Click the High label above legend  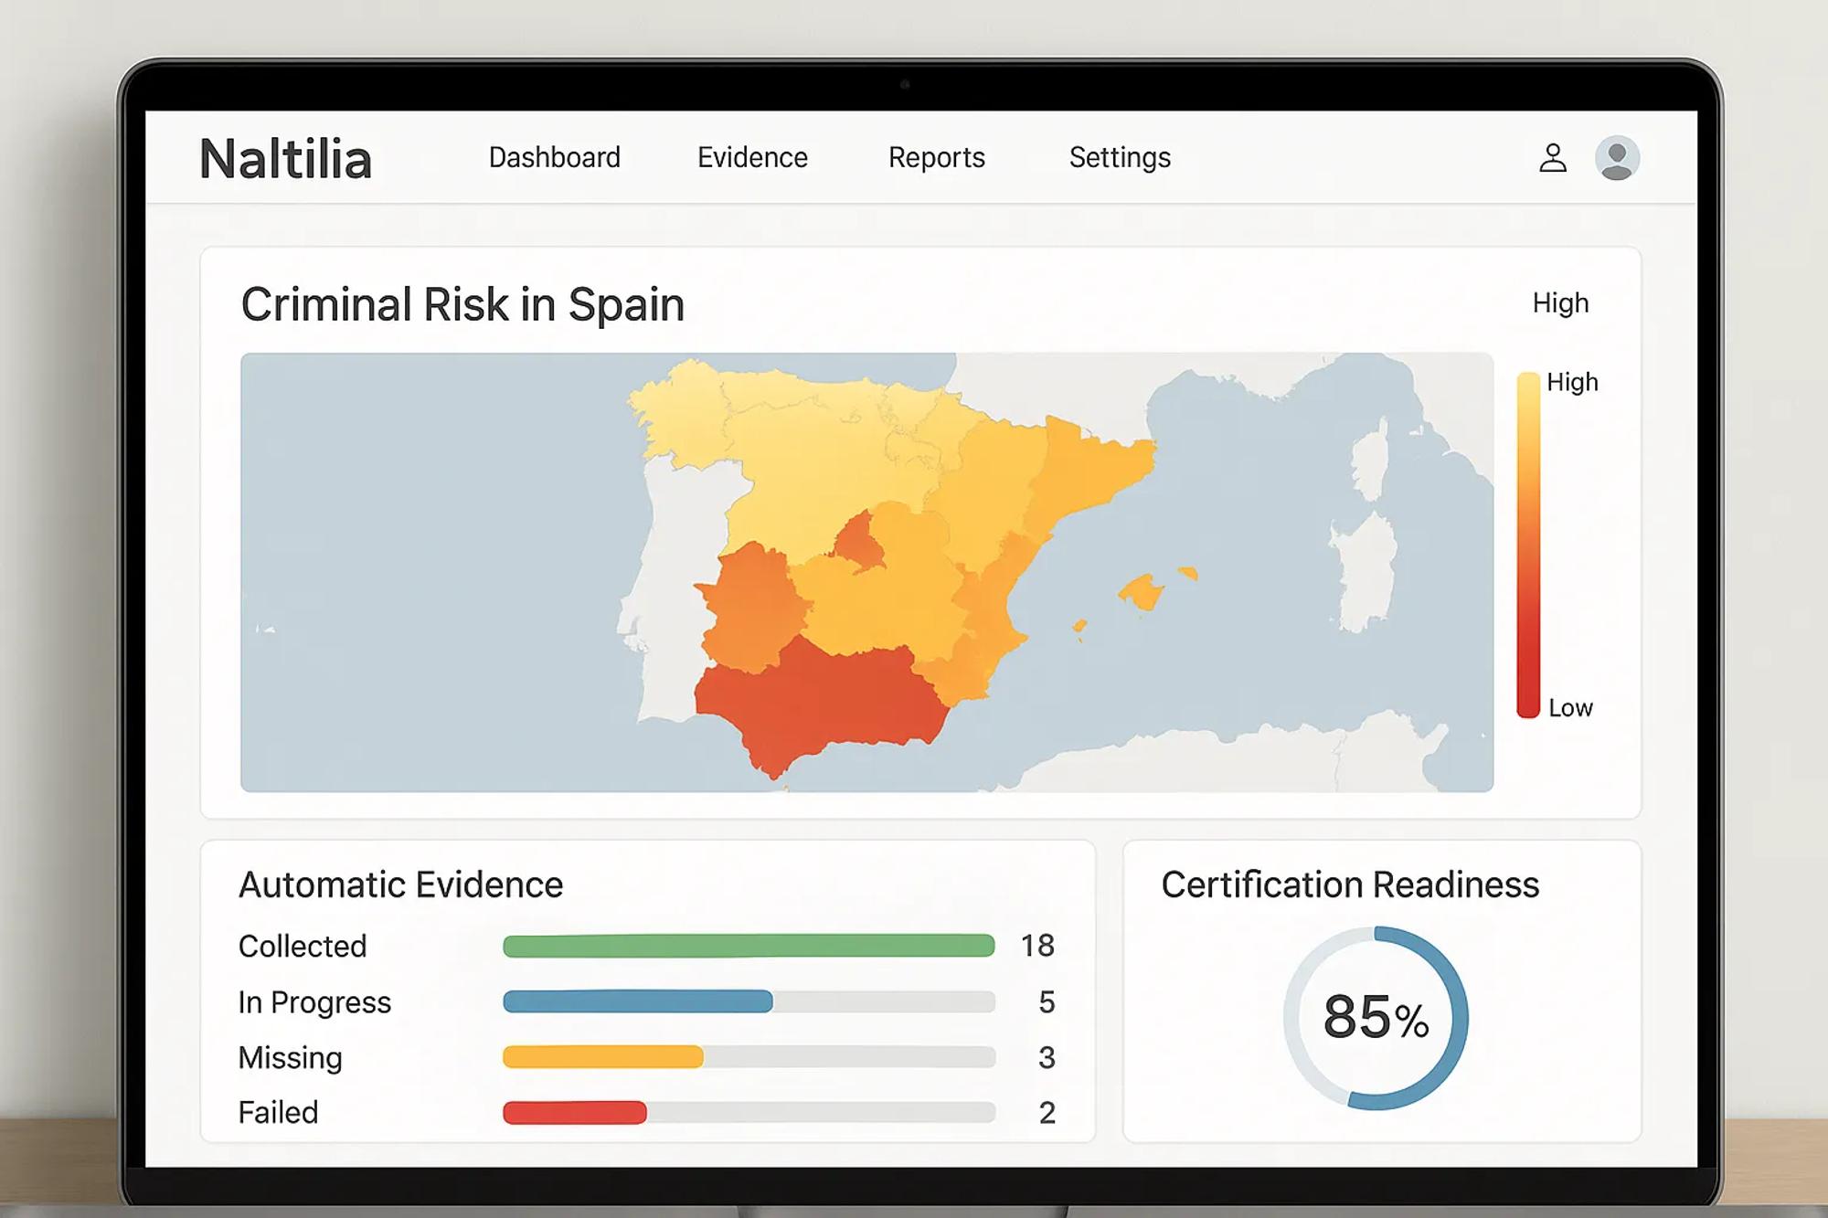click(x=1560, y=302)
